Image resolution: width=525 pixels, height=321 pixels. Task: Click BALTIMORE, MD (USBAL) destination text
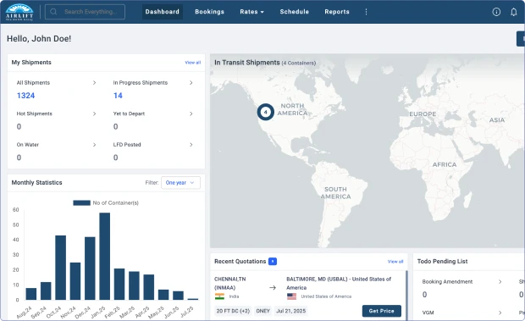click(x=339, y=283)
